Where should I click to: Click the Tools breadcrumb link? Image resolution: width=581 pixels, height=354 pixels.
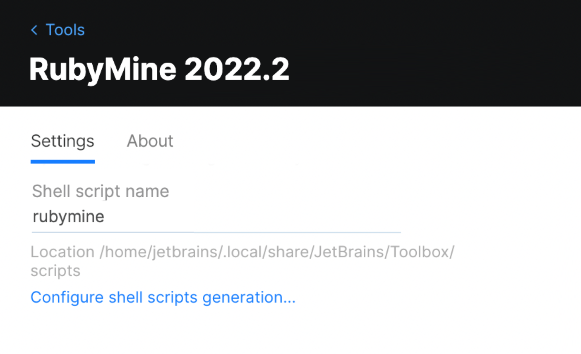pyautogui.click(x=65, y=30)
